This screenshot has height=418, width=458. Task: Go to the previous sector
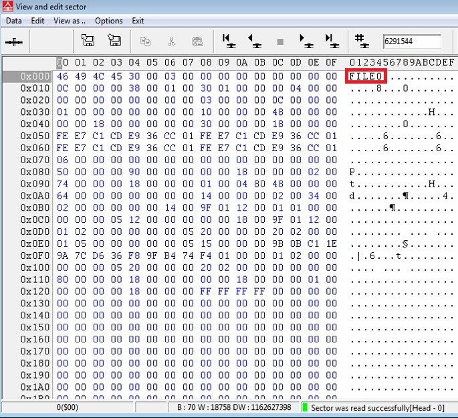tap(254, 41)
